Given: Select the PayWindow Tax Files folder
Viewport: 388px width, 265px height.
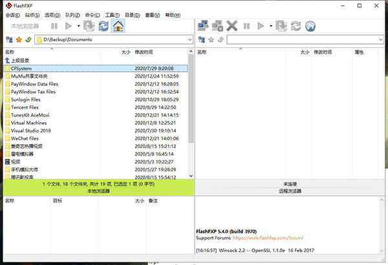Looking at the screenshot, I should pyautogui.click(x=96, y=92).
